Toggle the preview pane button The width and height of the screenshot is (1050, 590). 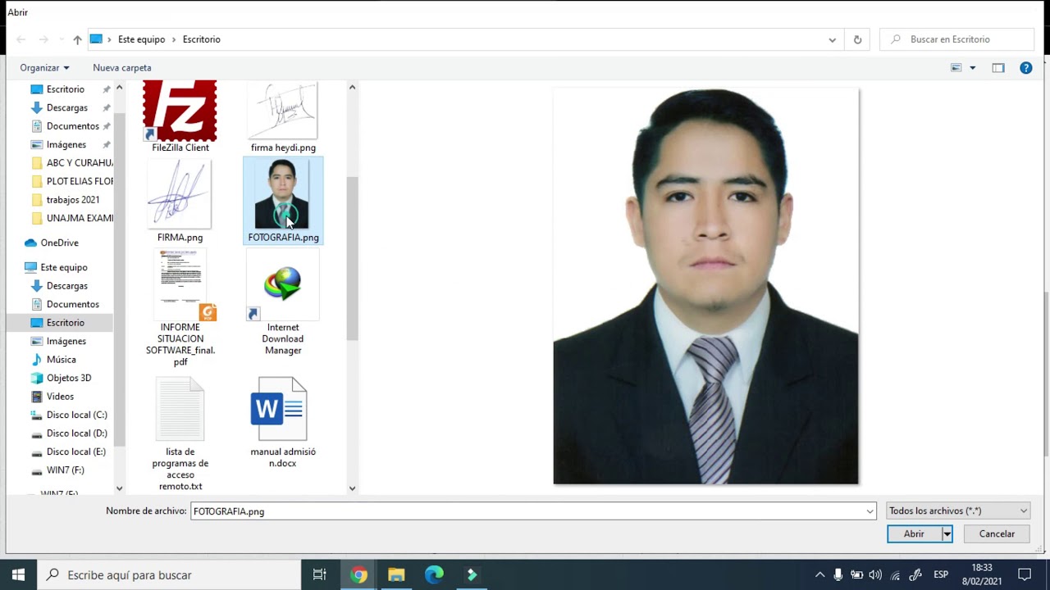tap(998, 68)
